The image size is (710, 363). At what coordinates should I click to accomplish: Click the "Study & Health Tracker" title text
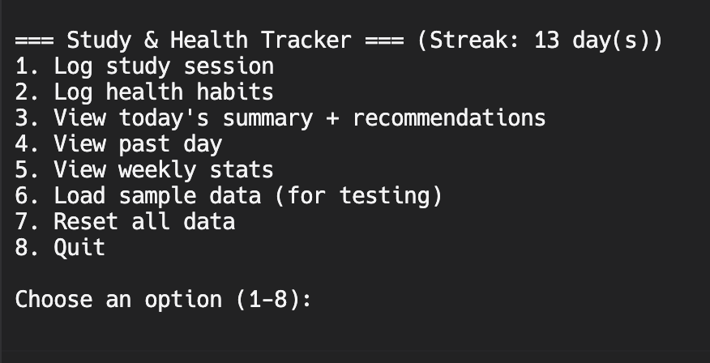[x=209, y=41]
